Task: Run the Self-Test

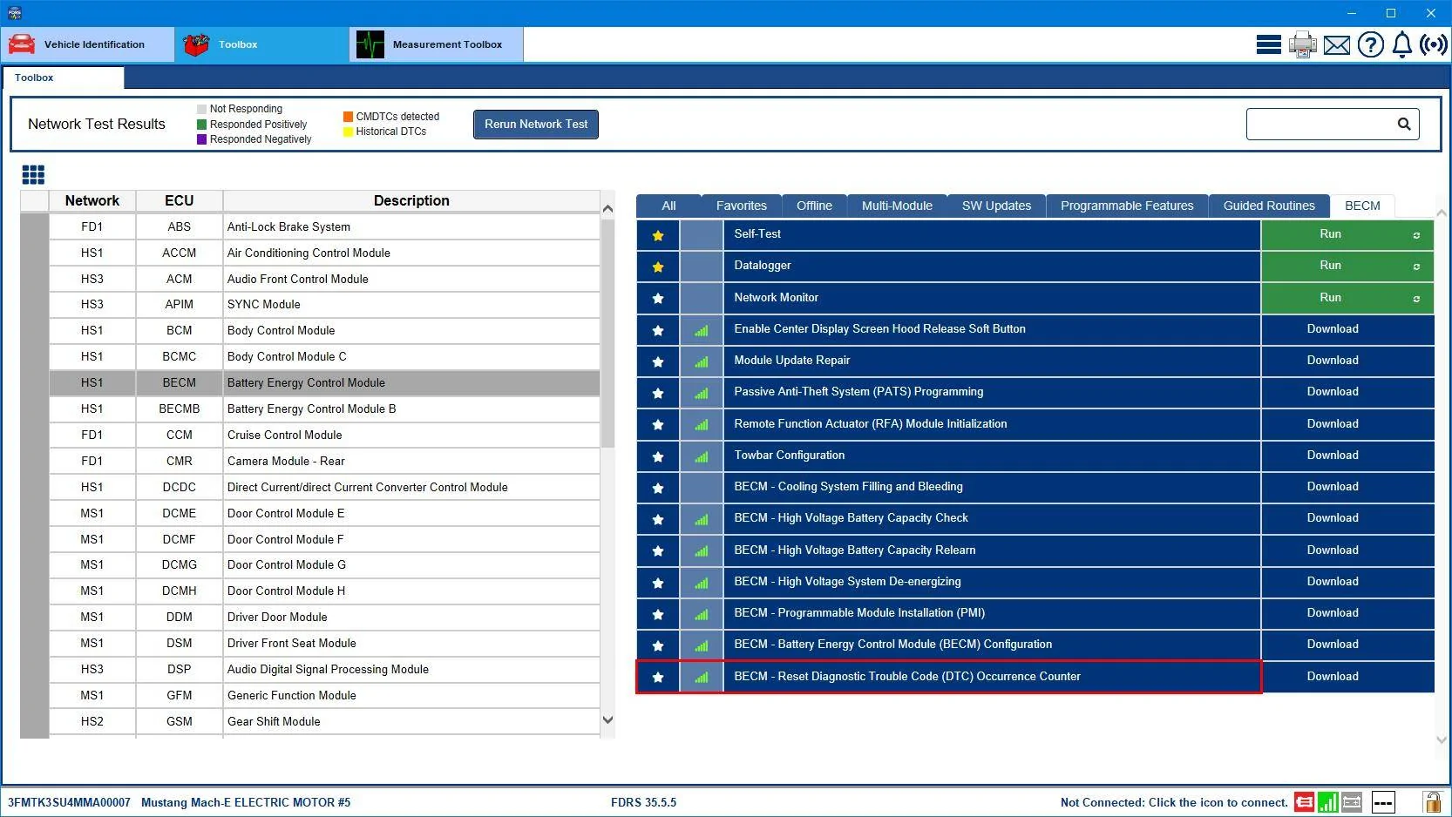Action: [x=1347, y=234]
